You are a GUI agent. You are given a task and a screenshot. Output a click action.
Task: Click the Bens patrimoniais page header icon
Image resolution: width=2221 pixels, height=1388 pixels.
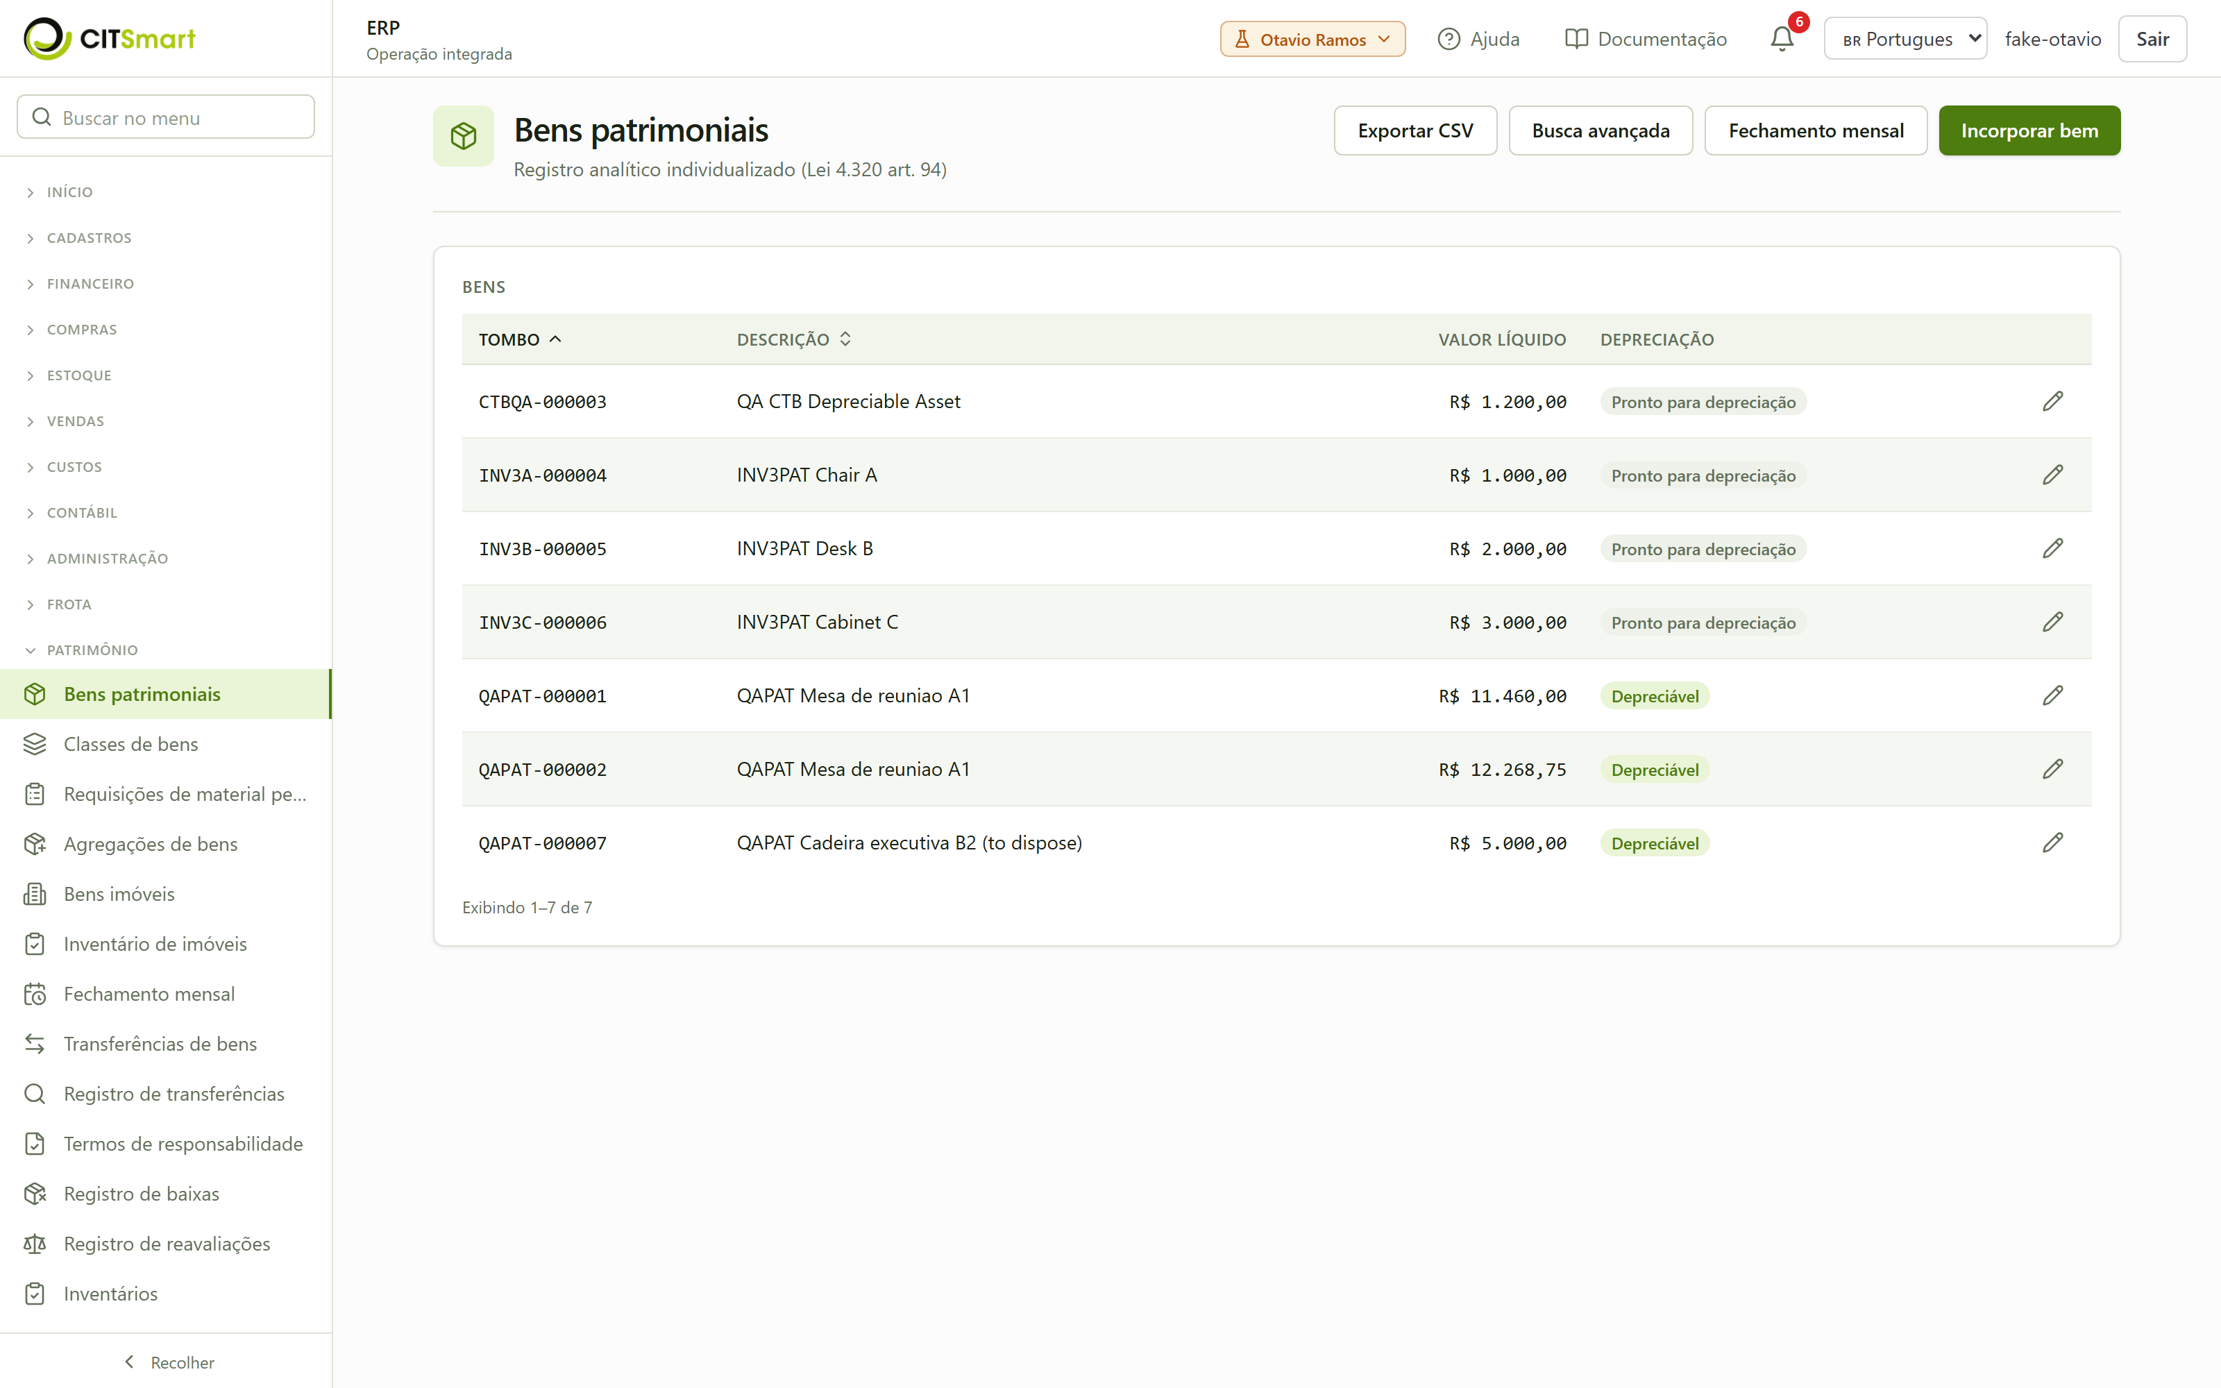pyautogui.click(x=464, y=136)
